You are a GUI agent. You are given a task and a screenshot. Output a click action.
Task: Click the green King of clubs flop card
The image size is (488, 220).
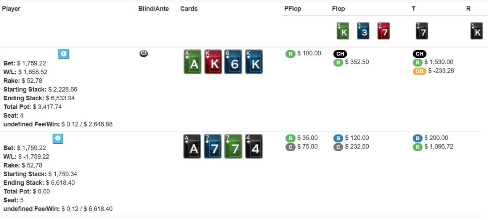(343, 31)
